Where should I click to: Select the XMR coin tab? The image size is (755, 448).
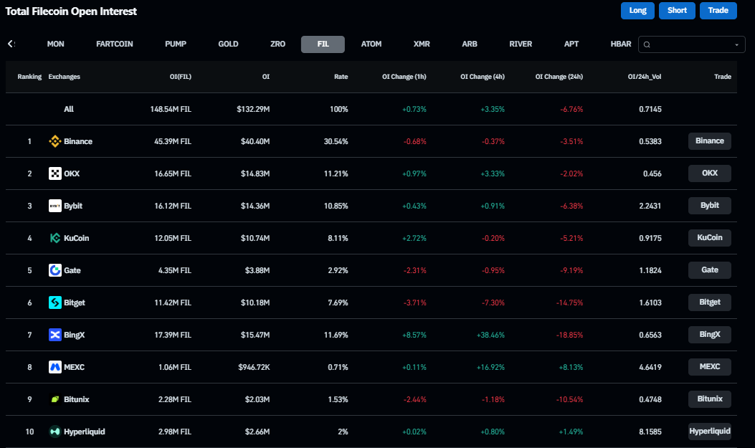point(422,44)
